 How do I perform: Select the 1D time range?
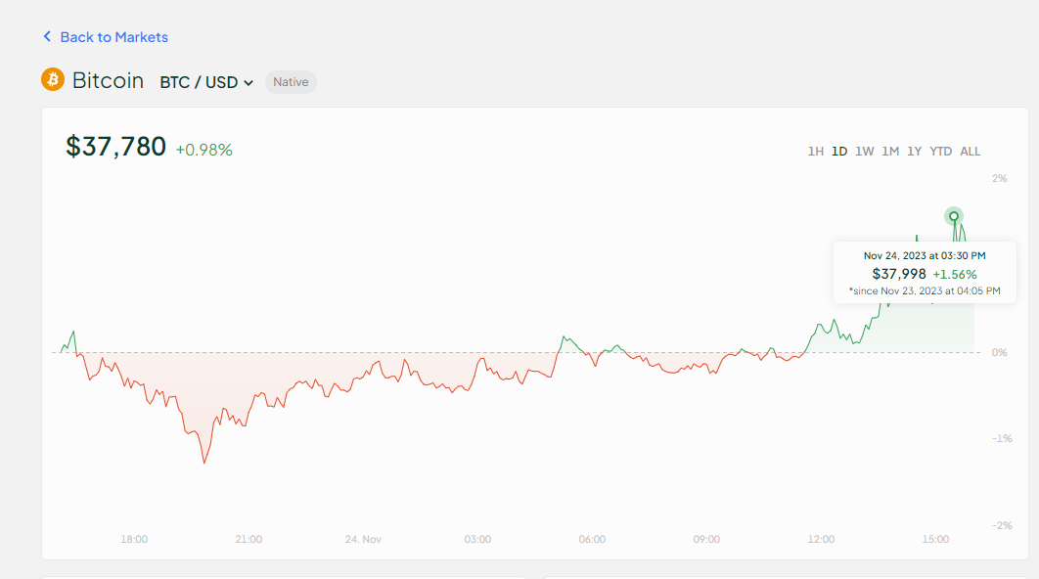pyautogui.click(x=839, y=151)
